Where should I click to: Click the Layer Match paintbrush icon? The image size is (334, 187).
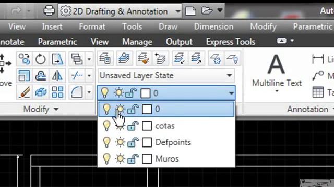144,58
